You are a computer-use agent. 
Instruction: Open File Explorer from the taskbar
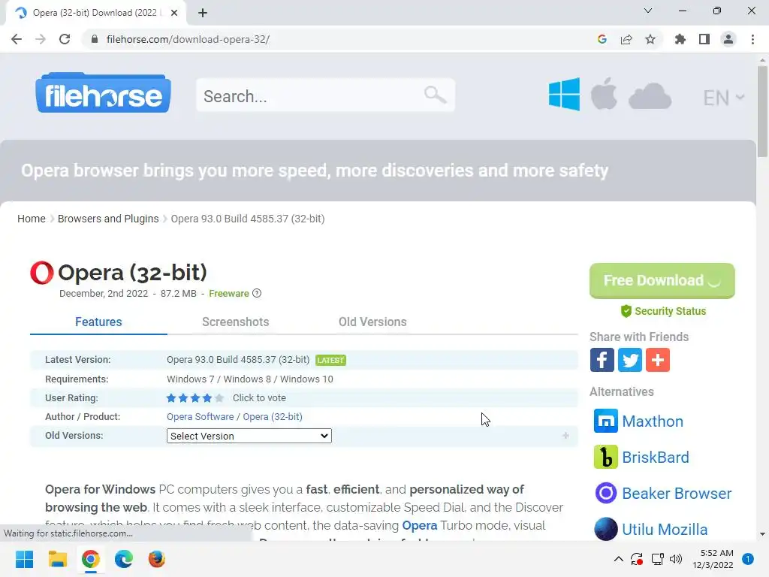point(57,559)
